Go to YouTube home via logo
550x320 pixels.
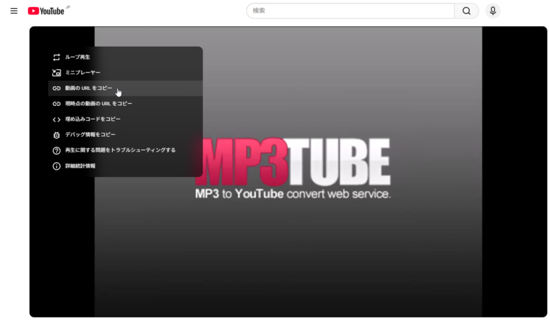pos(46,11)
